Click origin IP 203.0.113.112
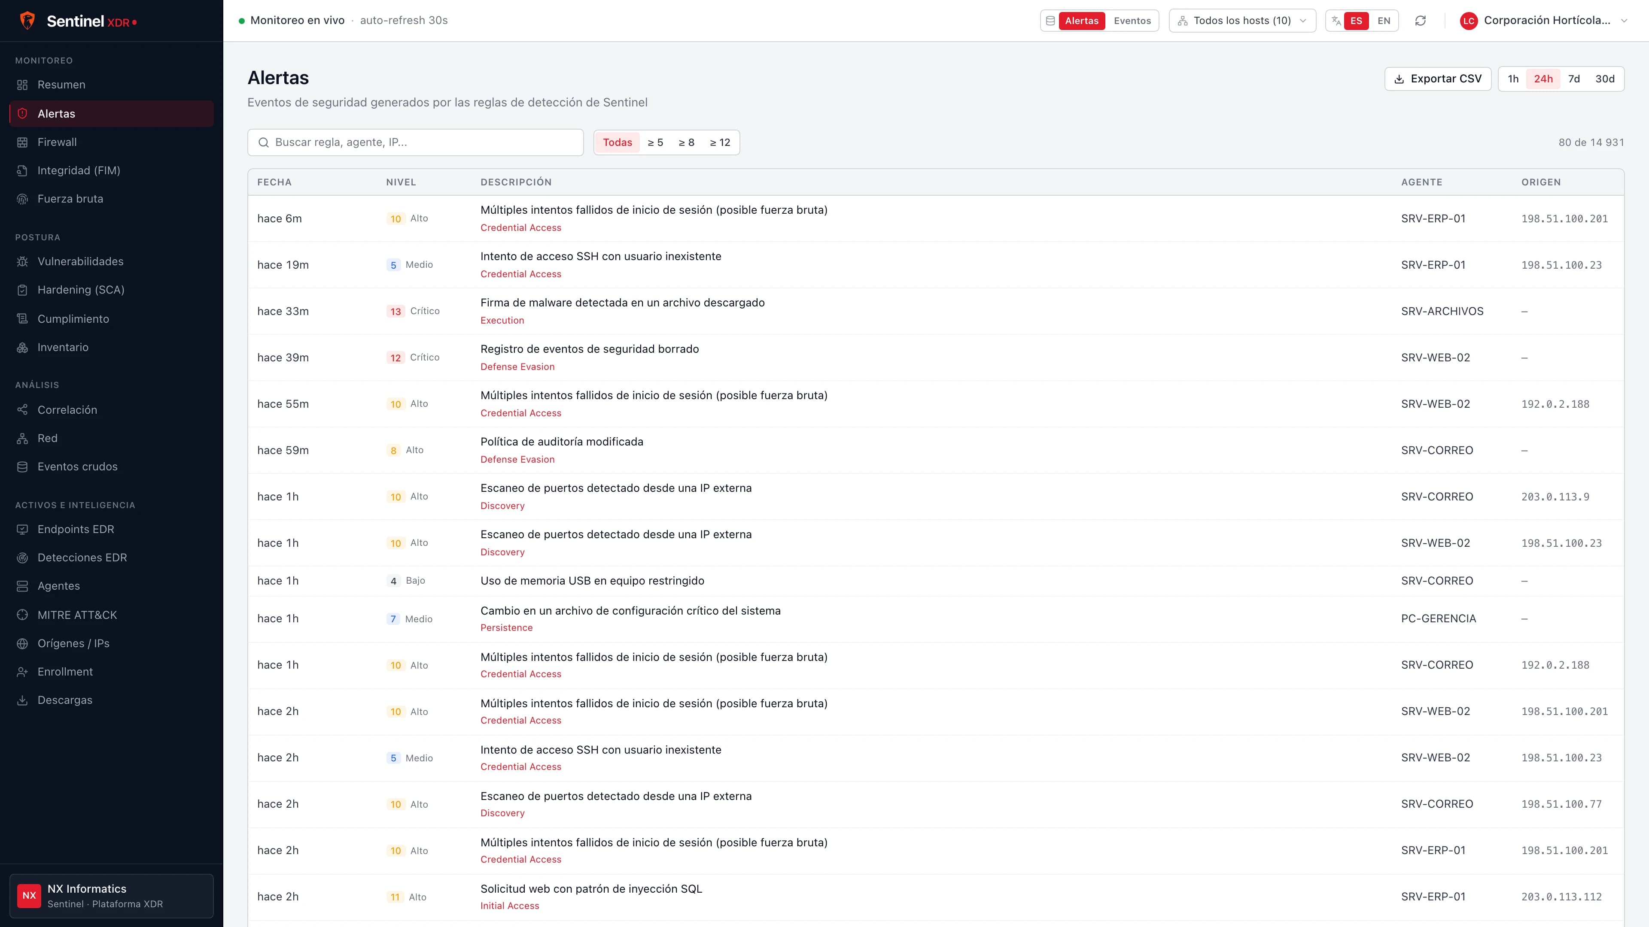 [x=1561, y=897]
